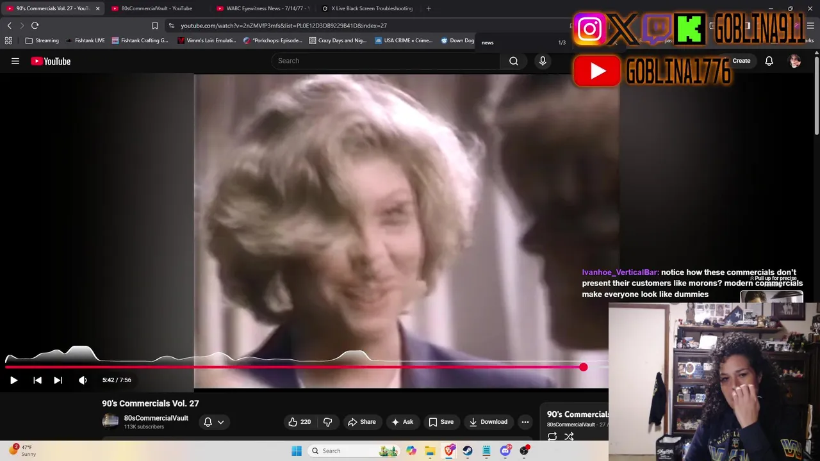Screen dimensions: 820x461
Task: Open Brave browser taskbar icon
Action: (x=449, y=451)
